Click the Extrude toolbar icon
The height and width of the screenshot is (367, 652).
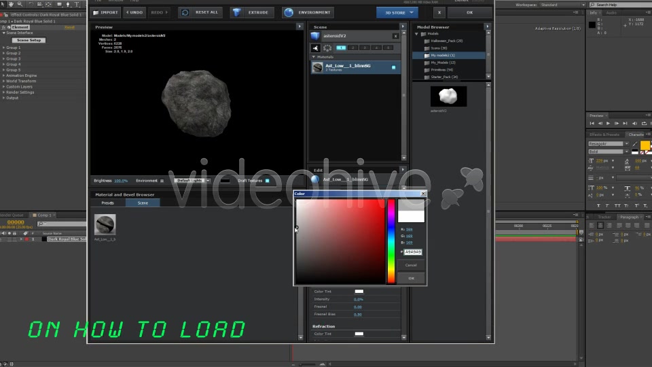[236, 12]
